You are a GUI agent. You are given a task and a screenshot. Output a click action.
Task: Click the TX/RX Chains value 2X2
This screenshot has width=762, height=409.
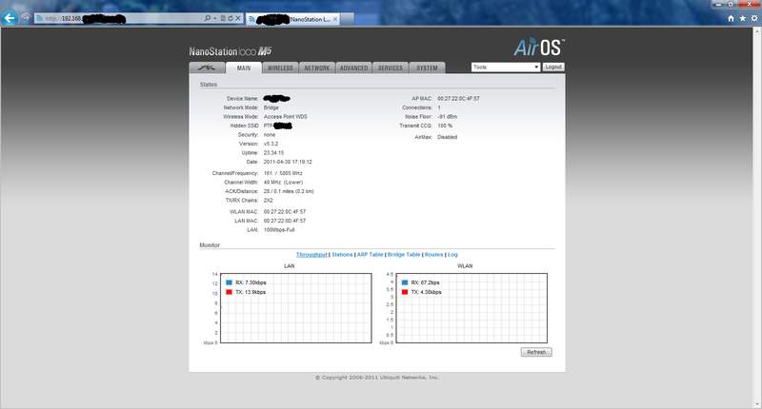point(269,201)
